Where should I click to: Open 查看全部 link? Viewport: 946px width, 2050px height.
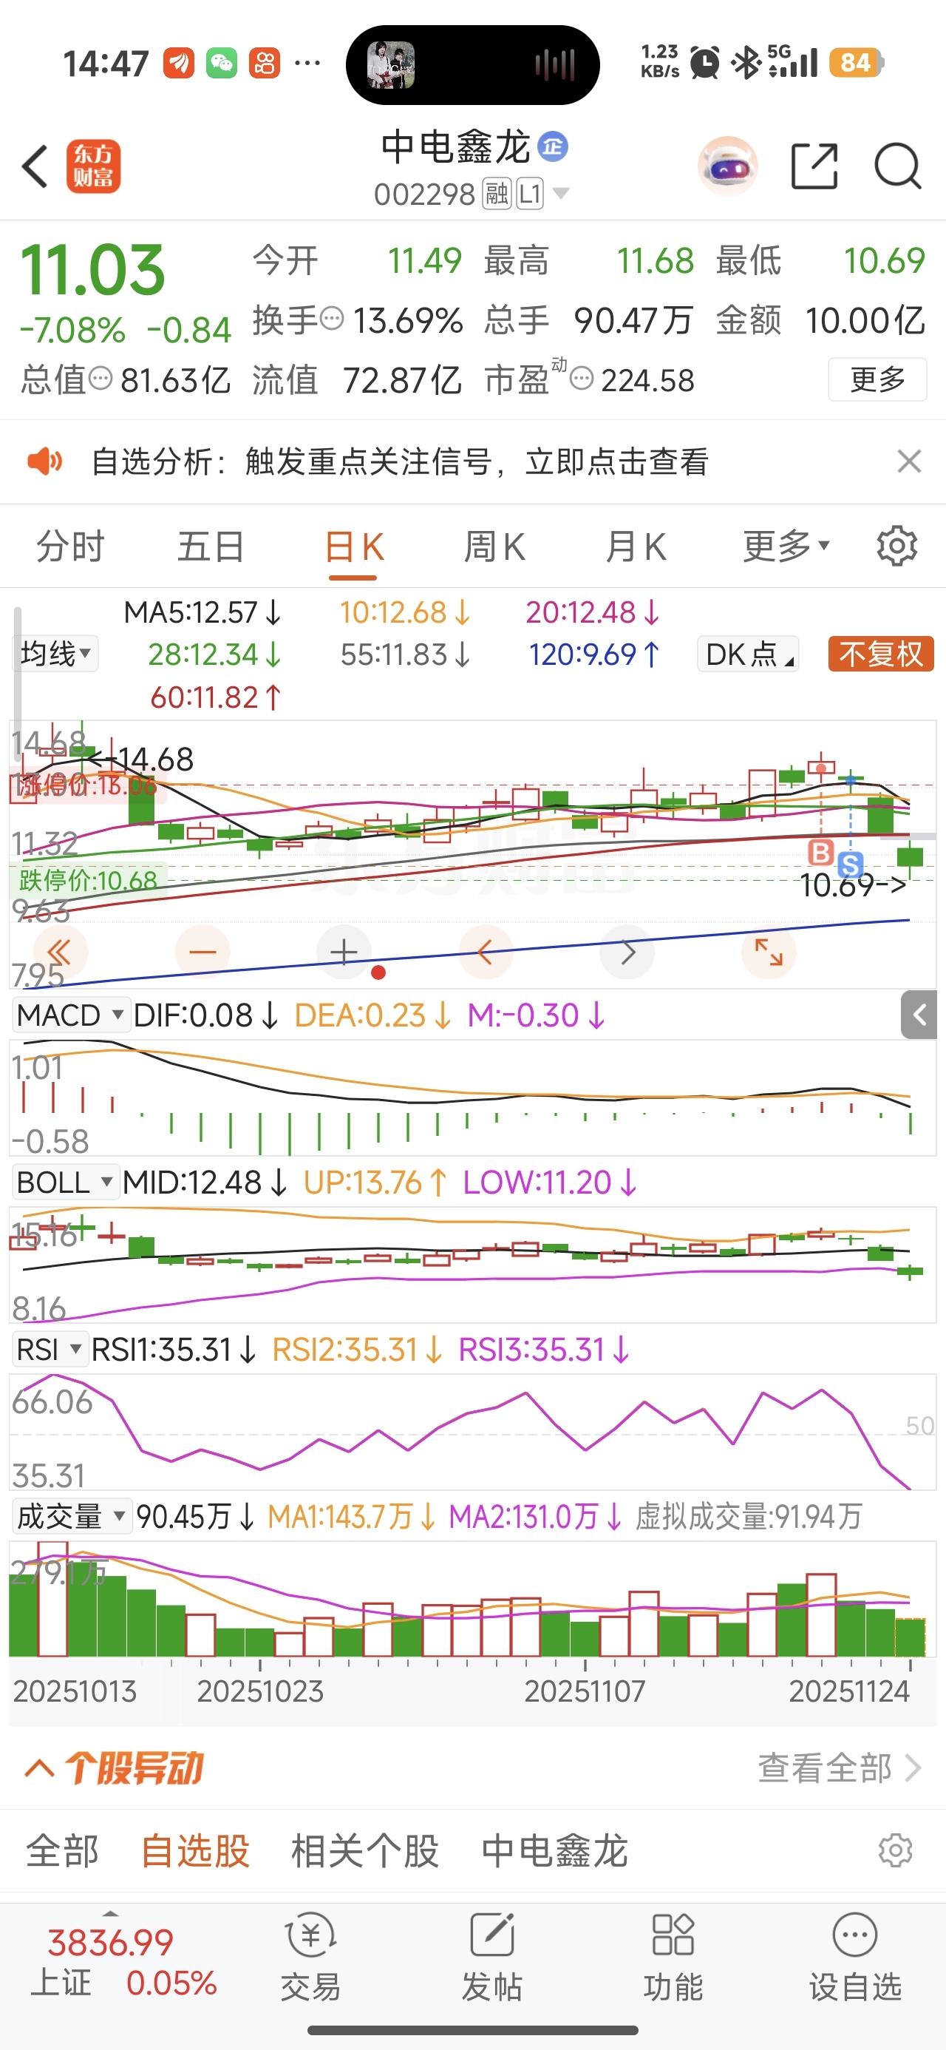click(x=839, y=1768)
